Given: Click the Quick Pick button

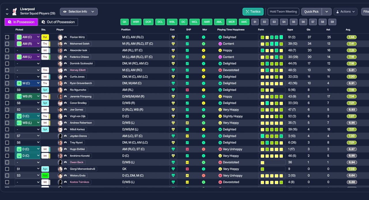Looking at the screenshot, I should click(x=311, y=12).
